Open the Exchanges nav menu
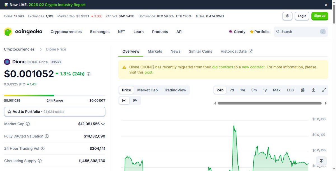336x171 pixels. pos(100,32)
